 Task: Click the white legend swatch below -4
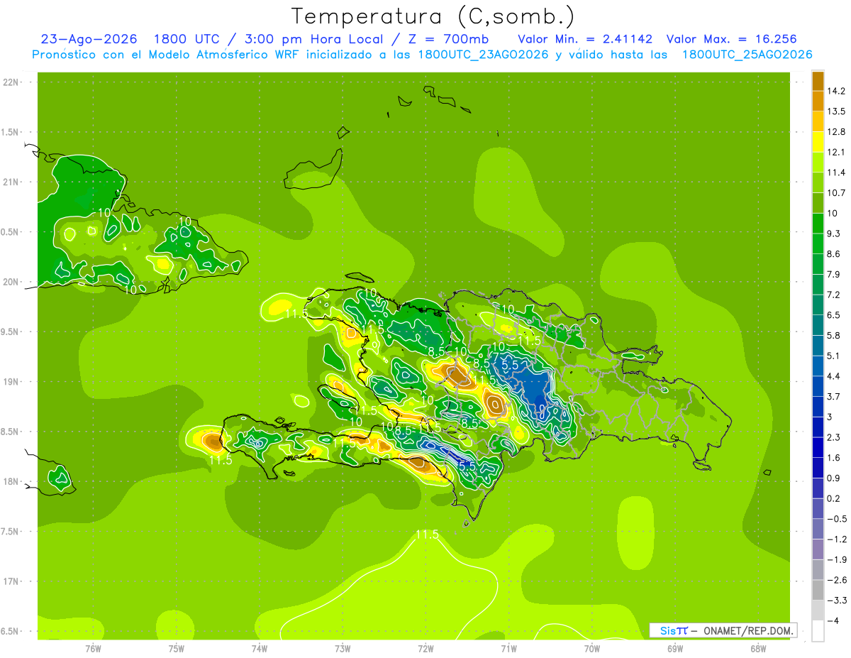pos(818,630)
